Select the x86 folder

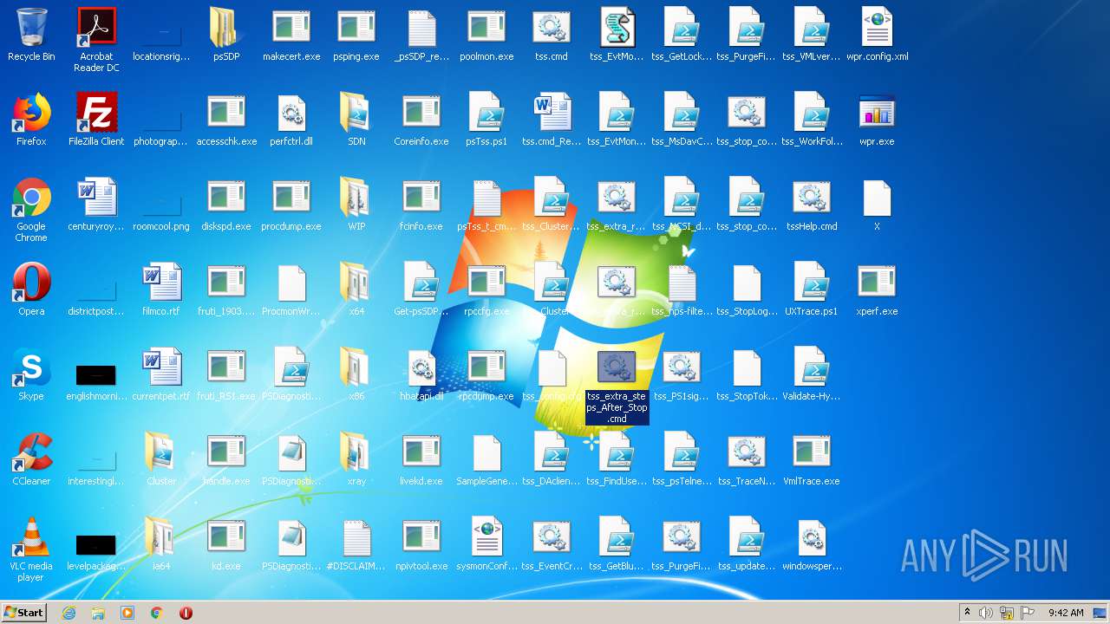pyautogui.click(x=356, y=374)
